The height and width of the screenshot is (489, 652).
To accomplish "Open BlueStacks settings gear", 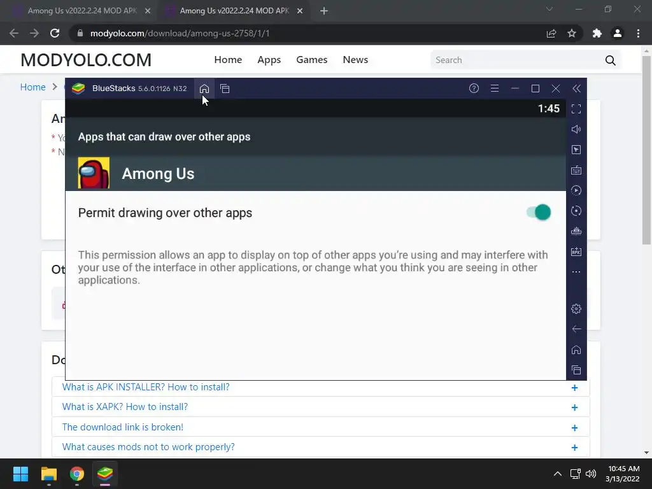I will pyautogui.click(x=576, y=309).
